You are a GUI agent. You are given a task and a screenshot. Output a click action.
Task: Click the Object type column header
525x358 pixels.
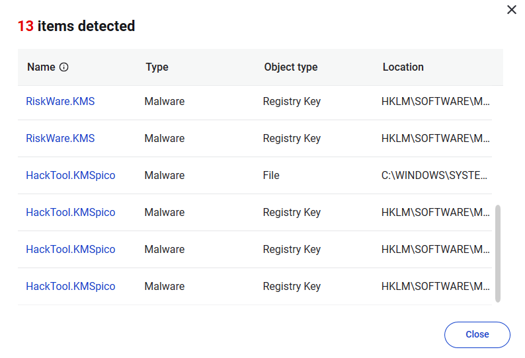coord(290,67)
